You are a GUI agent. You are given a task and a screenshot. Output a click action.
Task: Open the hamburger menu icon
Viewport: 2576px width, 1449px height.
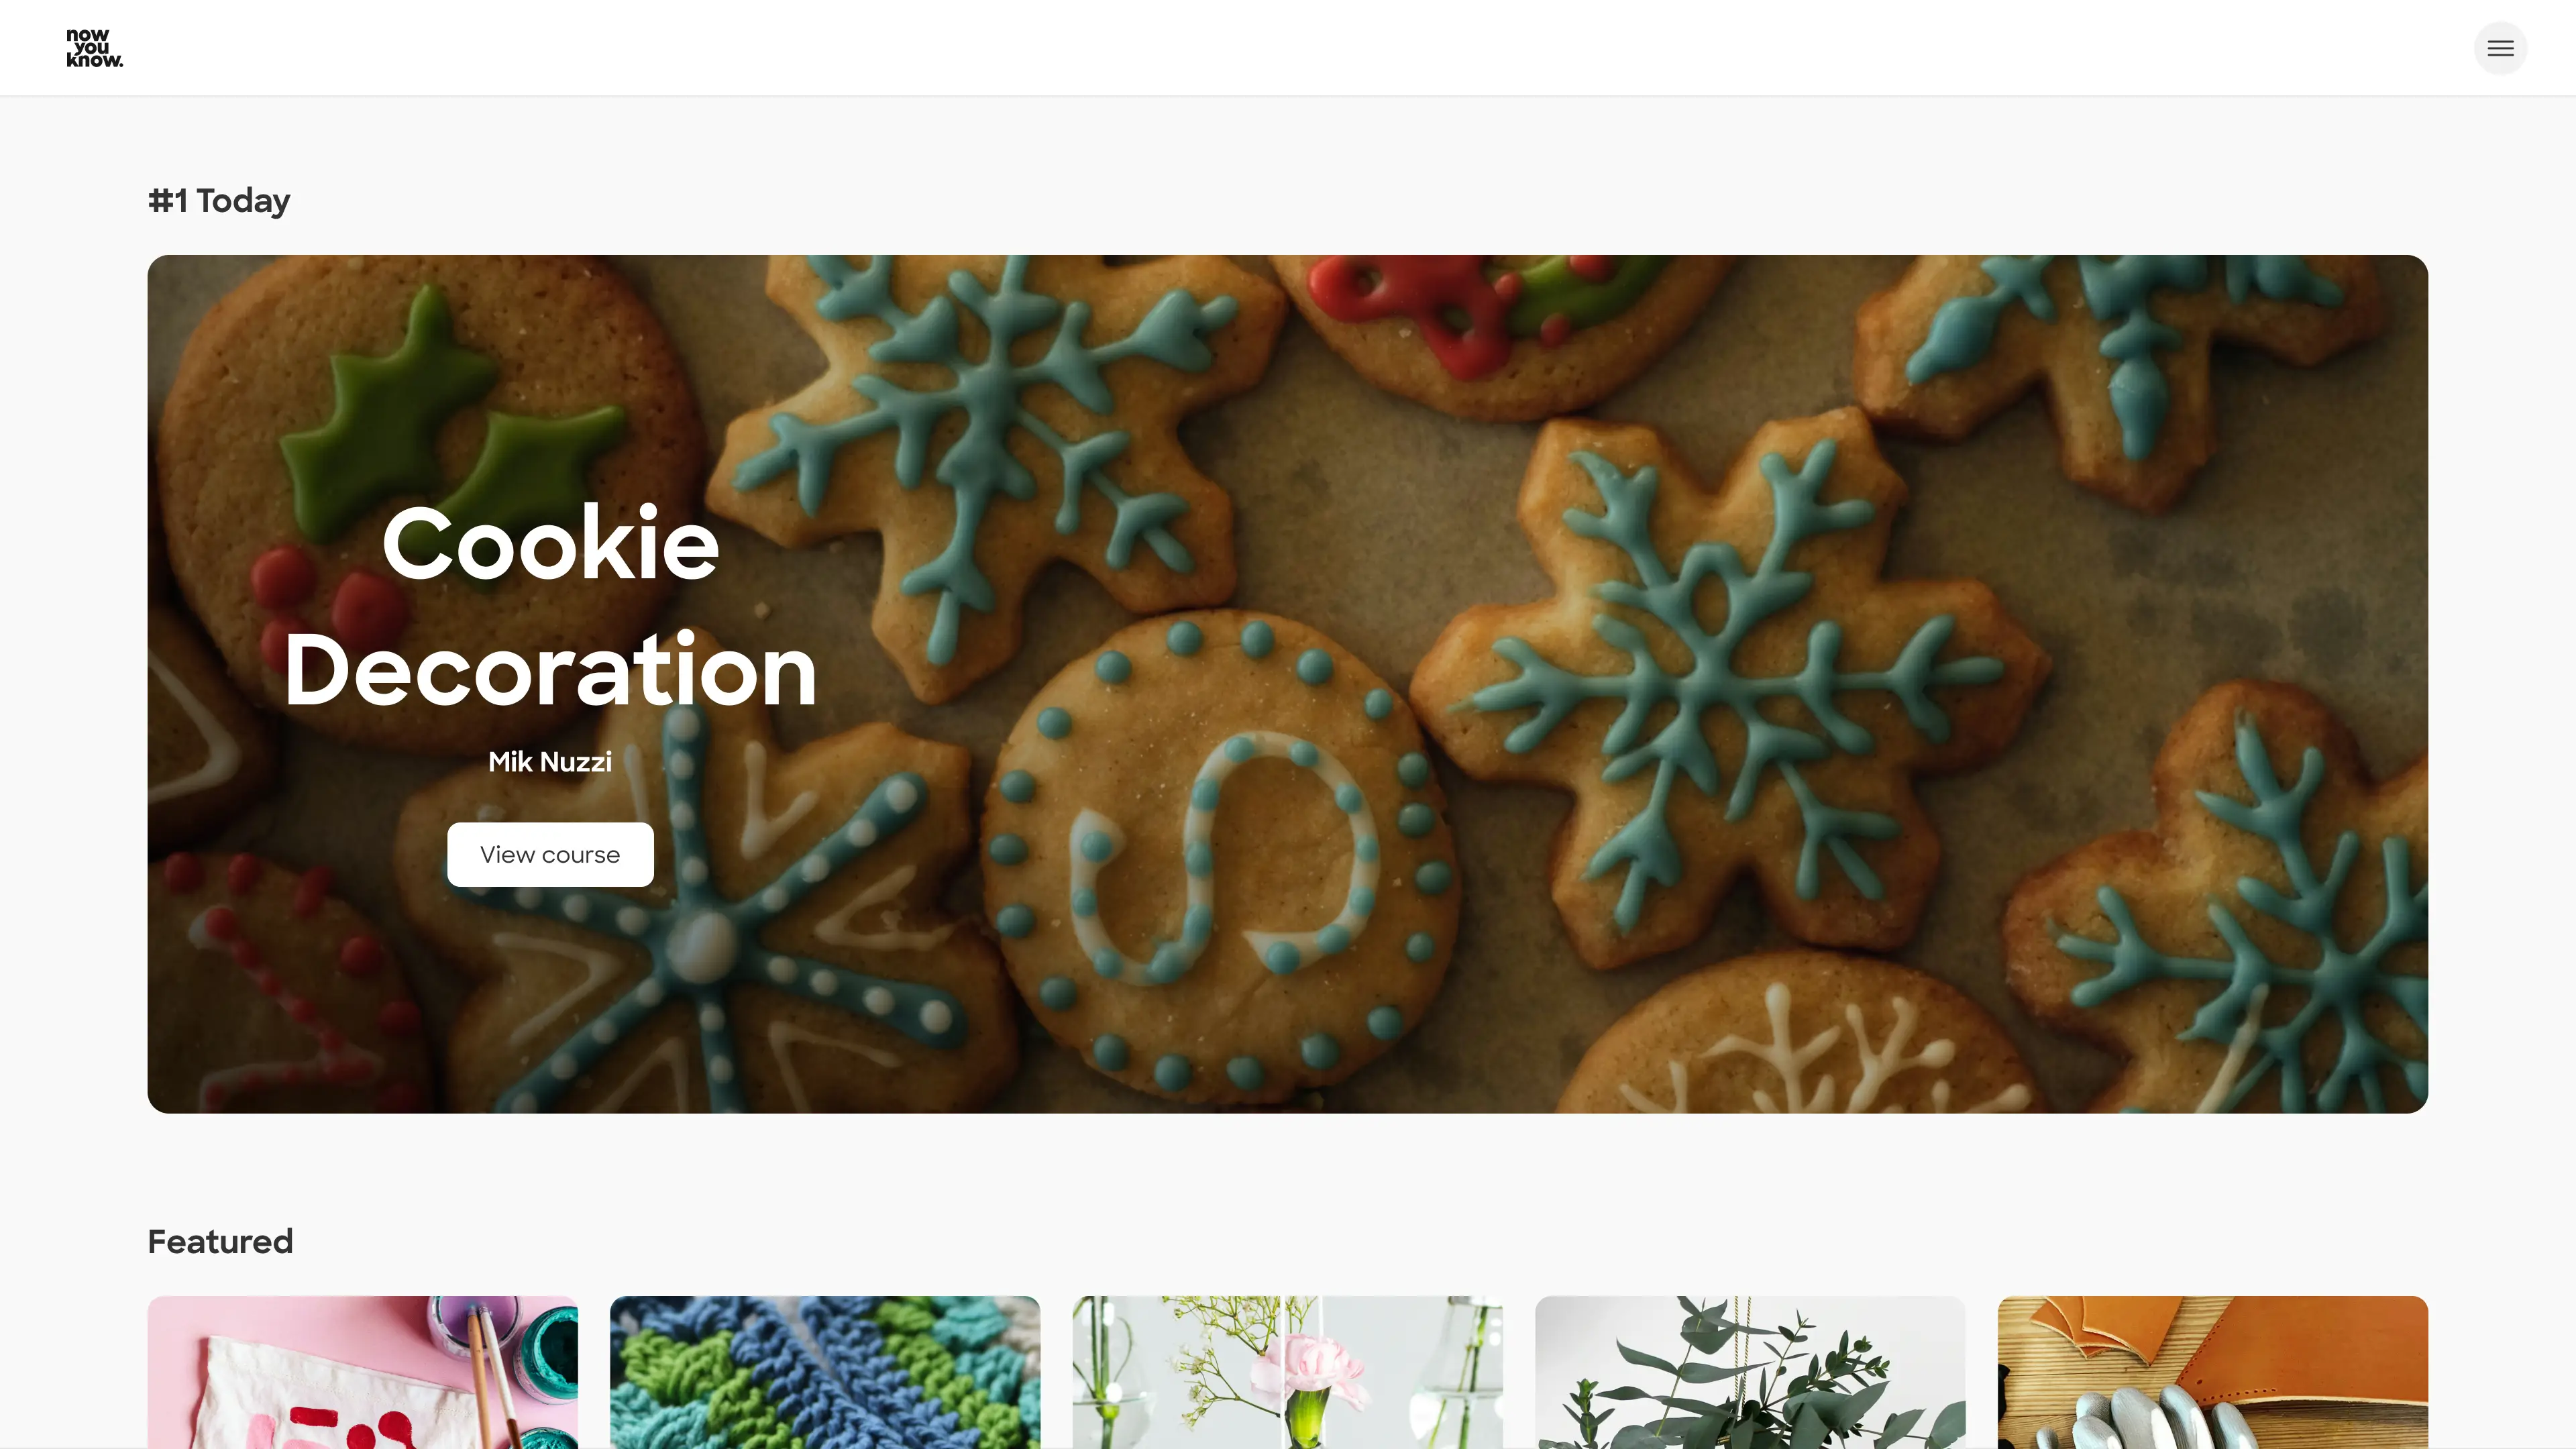click(x=2500, y=48)
